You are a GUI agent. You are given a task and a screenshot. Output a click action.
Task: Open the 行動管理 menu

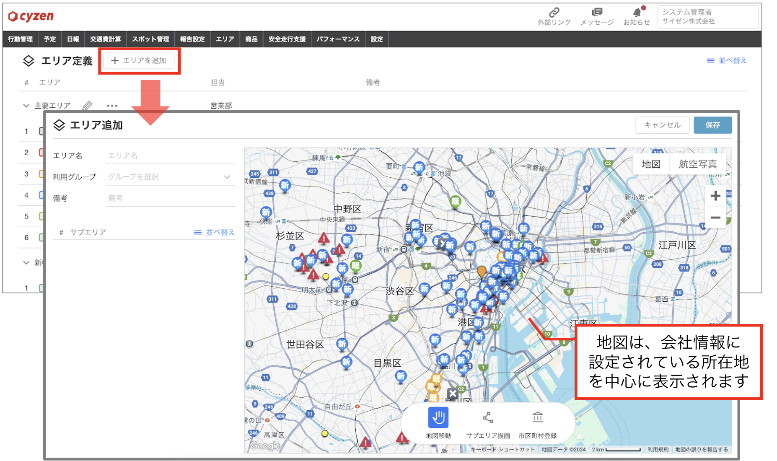click(20, 39)
